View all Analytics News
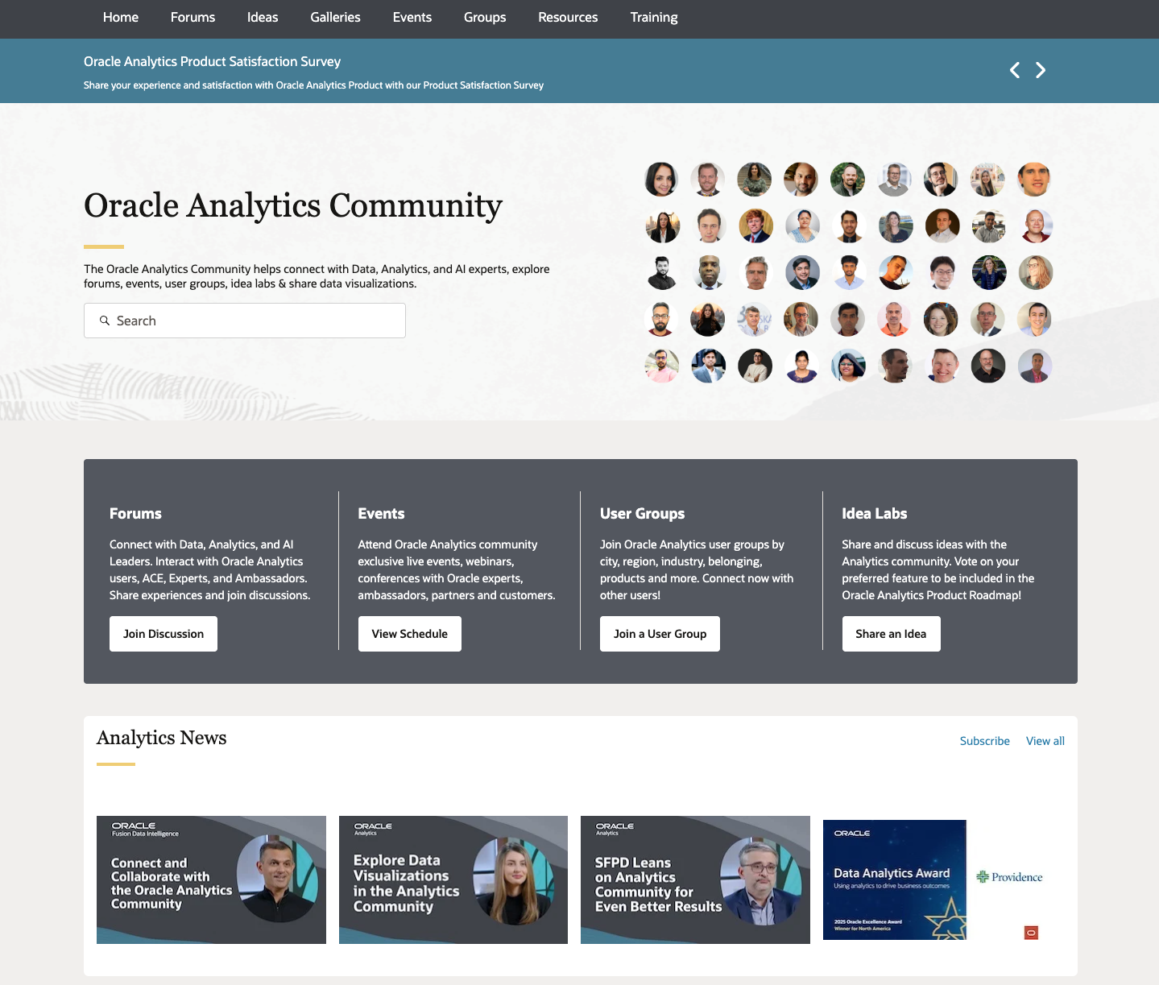This screenshot has height=985, width=1159. pyautogui.click(x=1045, y=741)
